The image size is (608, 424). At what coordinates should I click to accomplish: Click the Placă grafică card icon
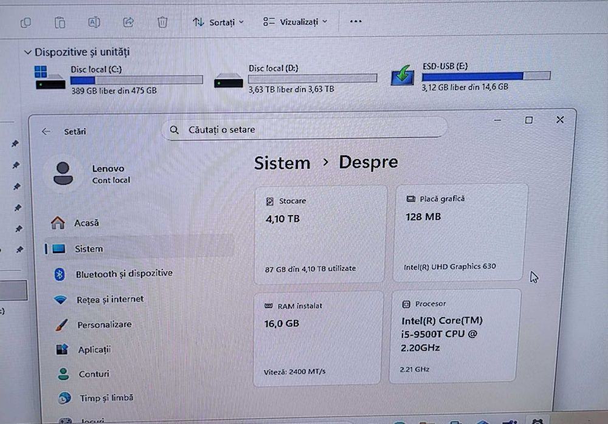point(410,199)
